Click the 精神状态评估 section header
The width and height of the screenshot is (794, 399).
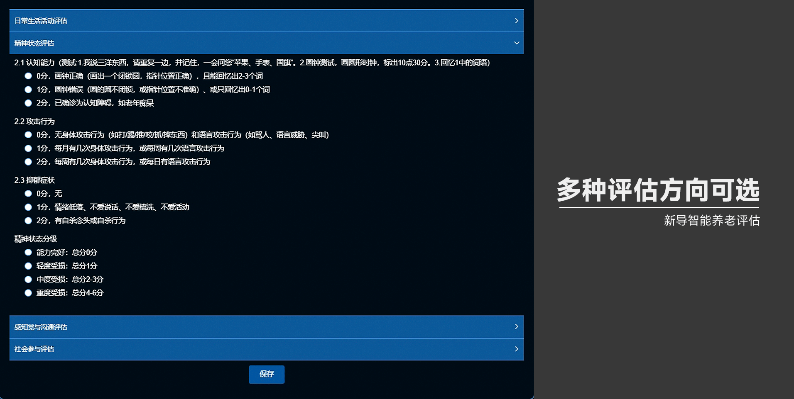pos(267,43)
